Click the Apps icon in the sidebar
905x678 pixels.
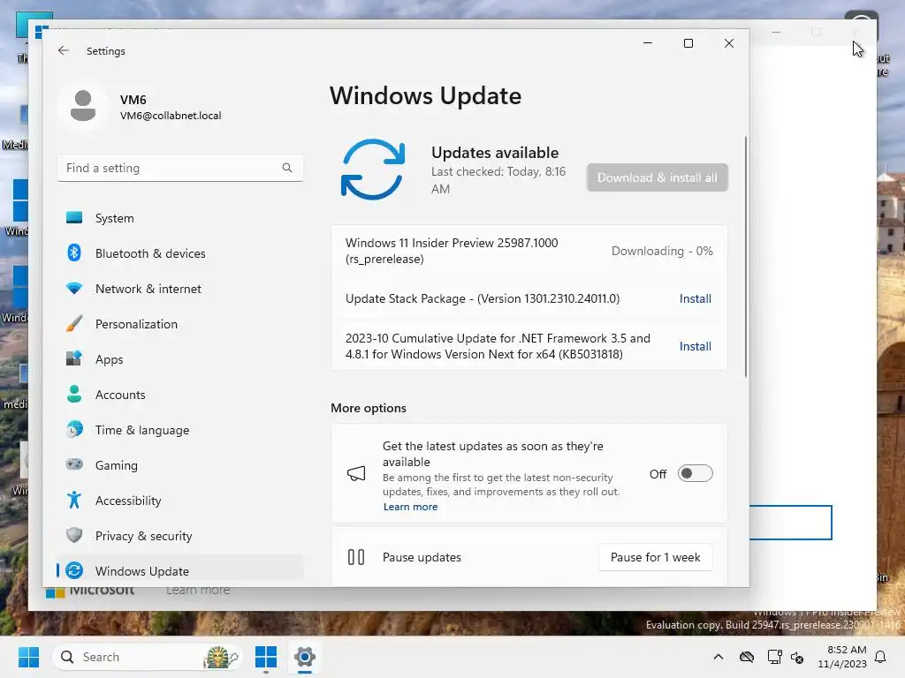point(74,359)
